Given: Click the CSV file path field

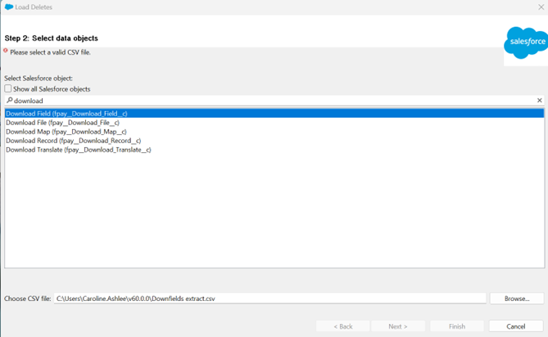Looking at the screenshot, I should [270, 299].
